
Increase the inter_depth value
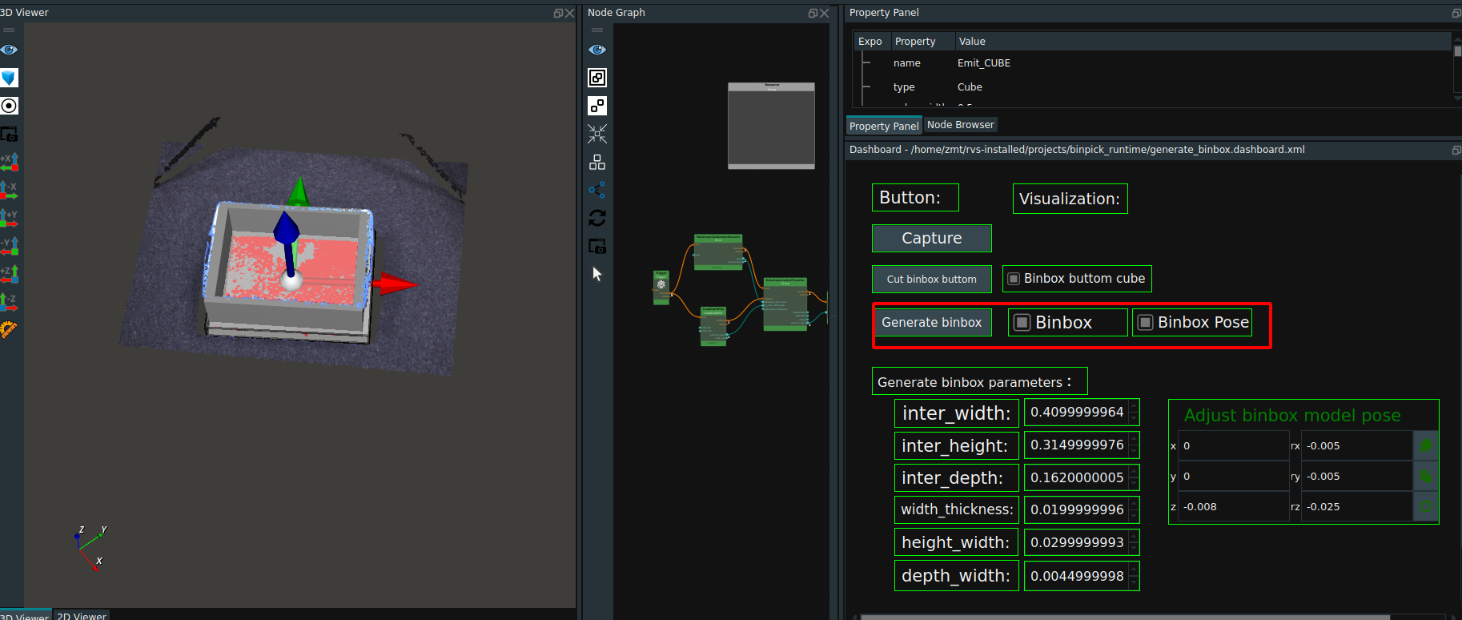tap(1134, 472)
